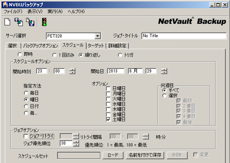Select 日付 under 指定方法
The width and height of the screenshot is (230, 163).
tap(26, 106)
